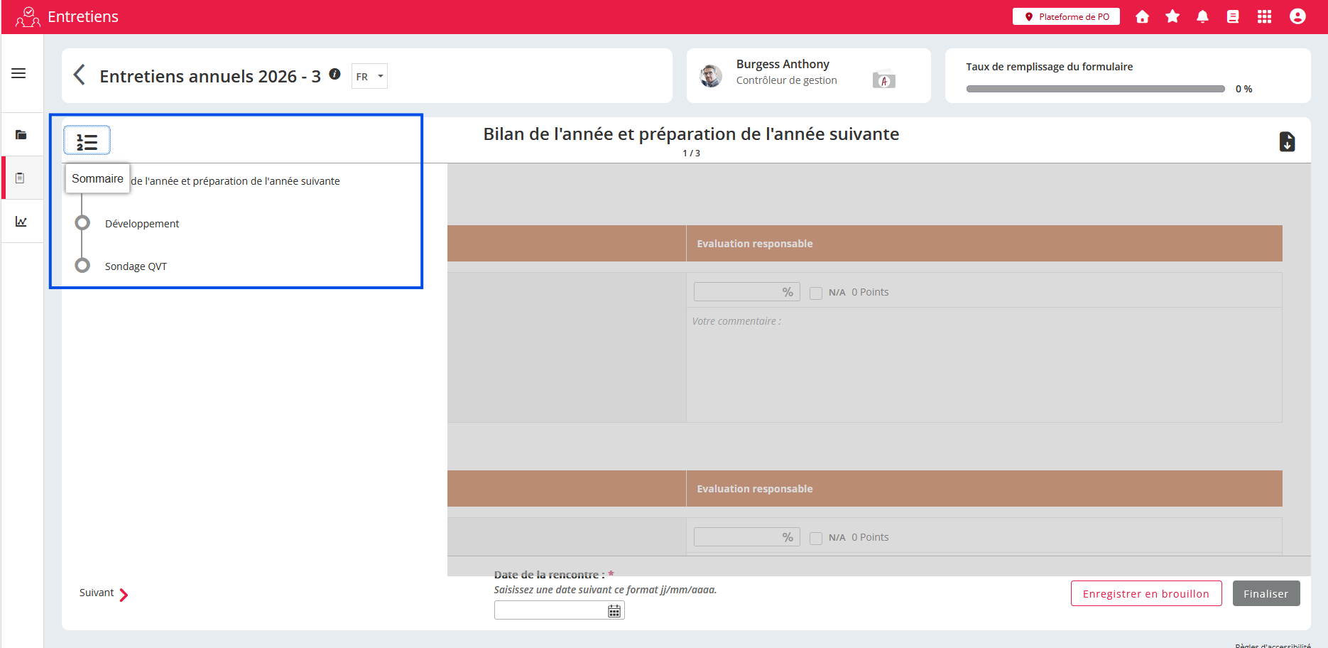The width and height of the screenshot is (1328, 648).
Task: Click the info icon beside form title
Action: coord(335,74)
